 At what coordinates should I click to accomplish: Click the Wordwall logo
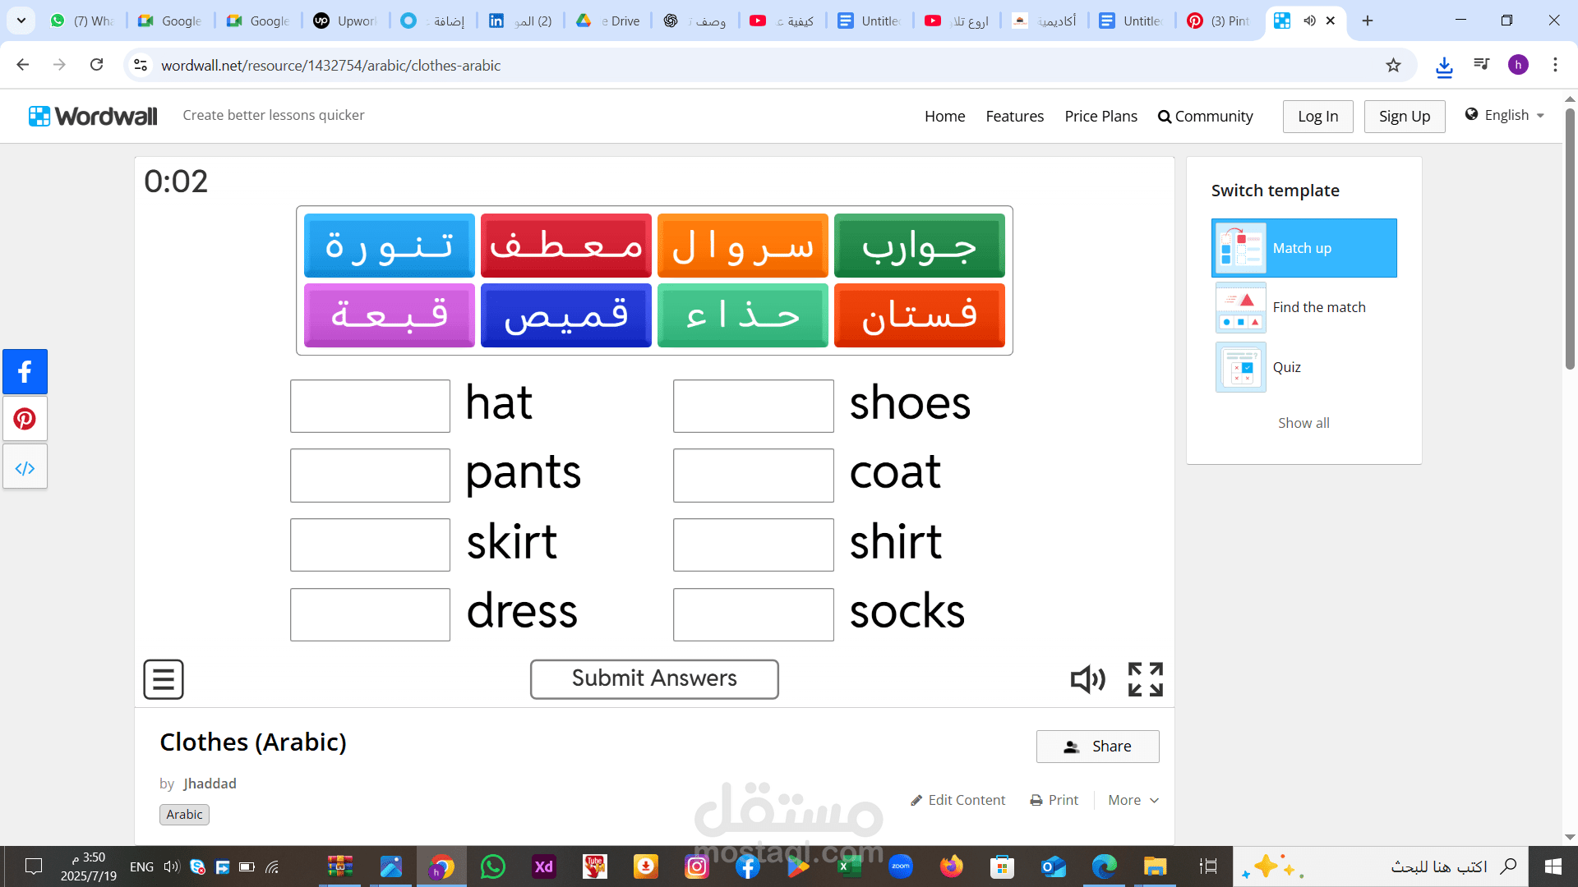93,116
